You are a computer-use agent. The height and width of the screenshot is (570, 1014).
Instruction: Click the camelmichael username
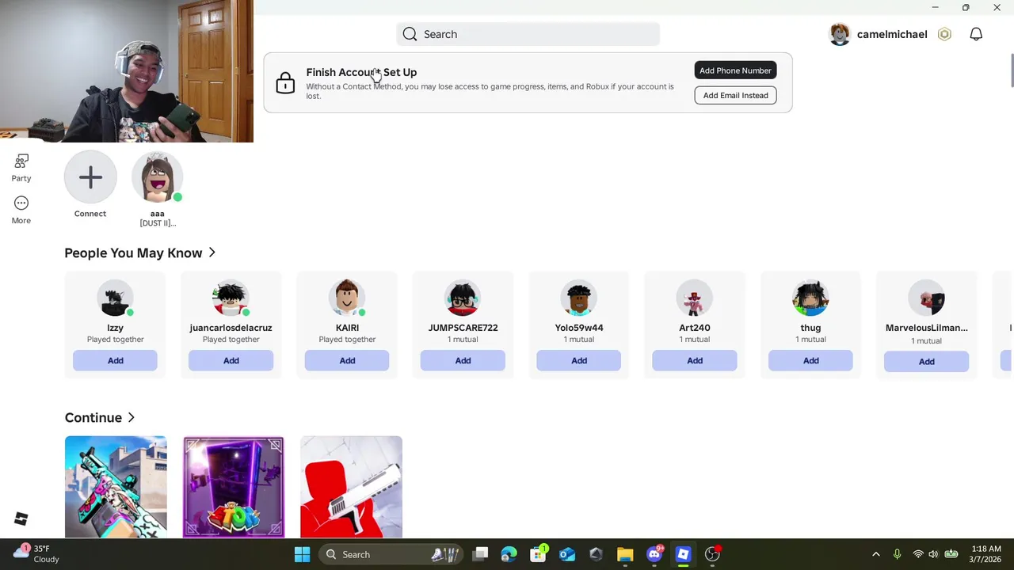pyautogui.click(x=892, y=34)
